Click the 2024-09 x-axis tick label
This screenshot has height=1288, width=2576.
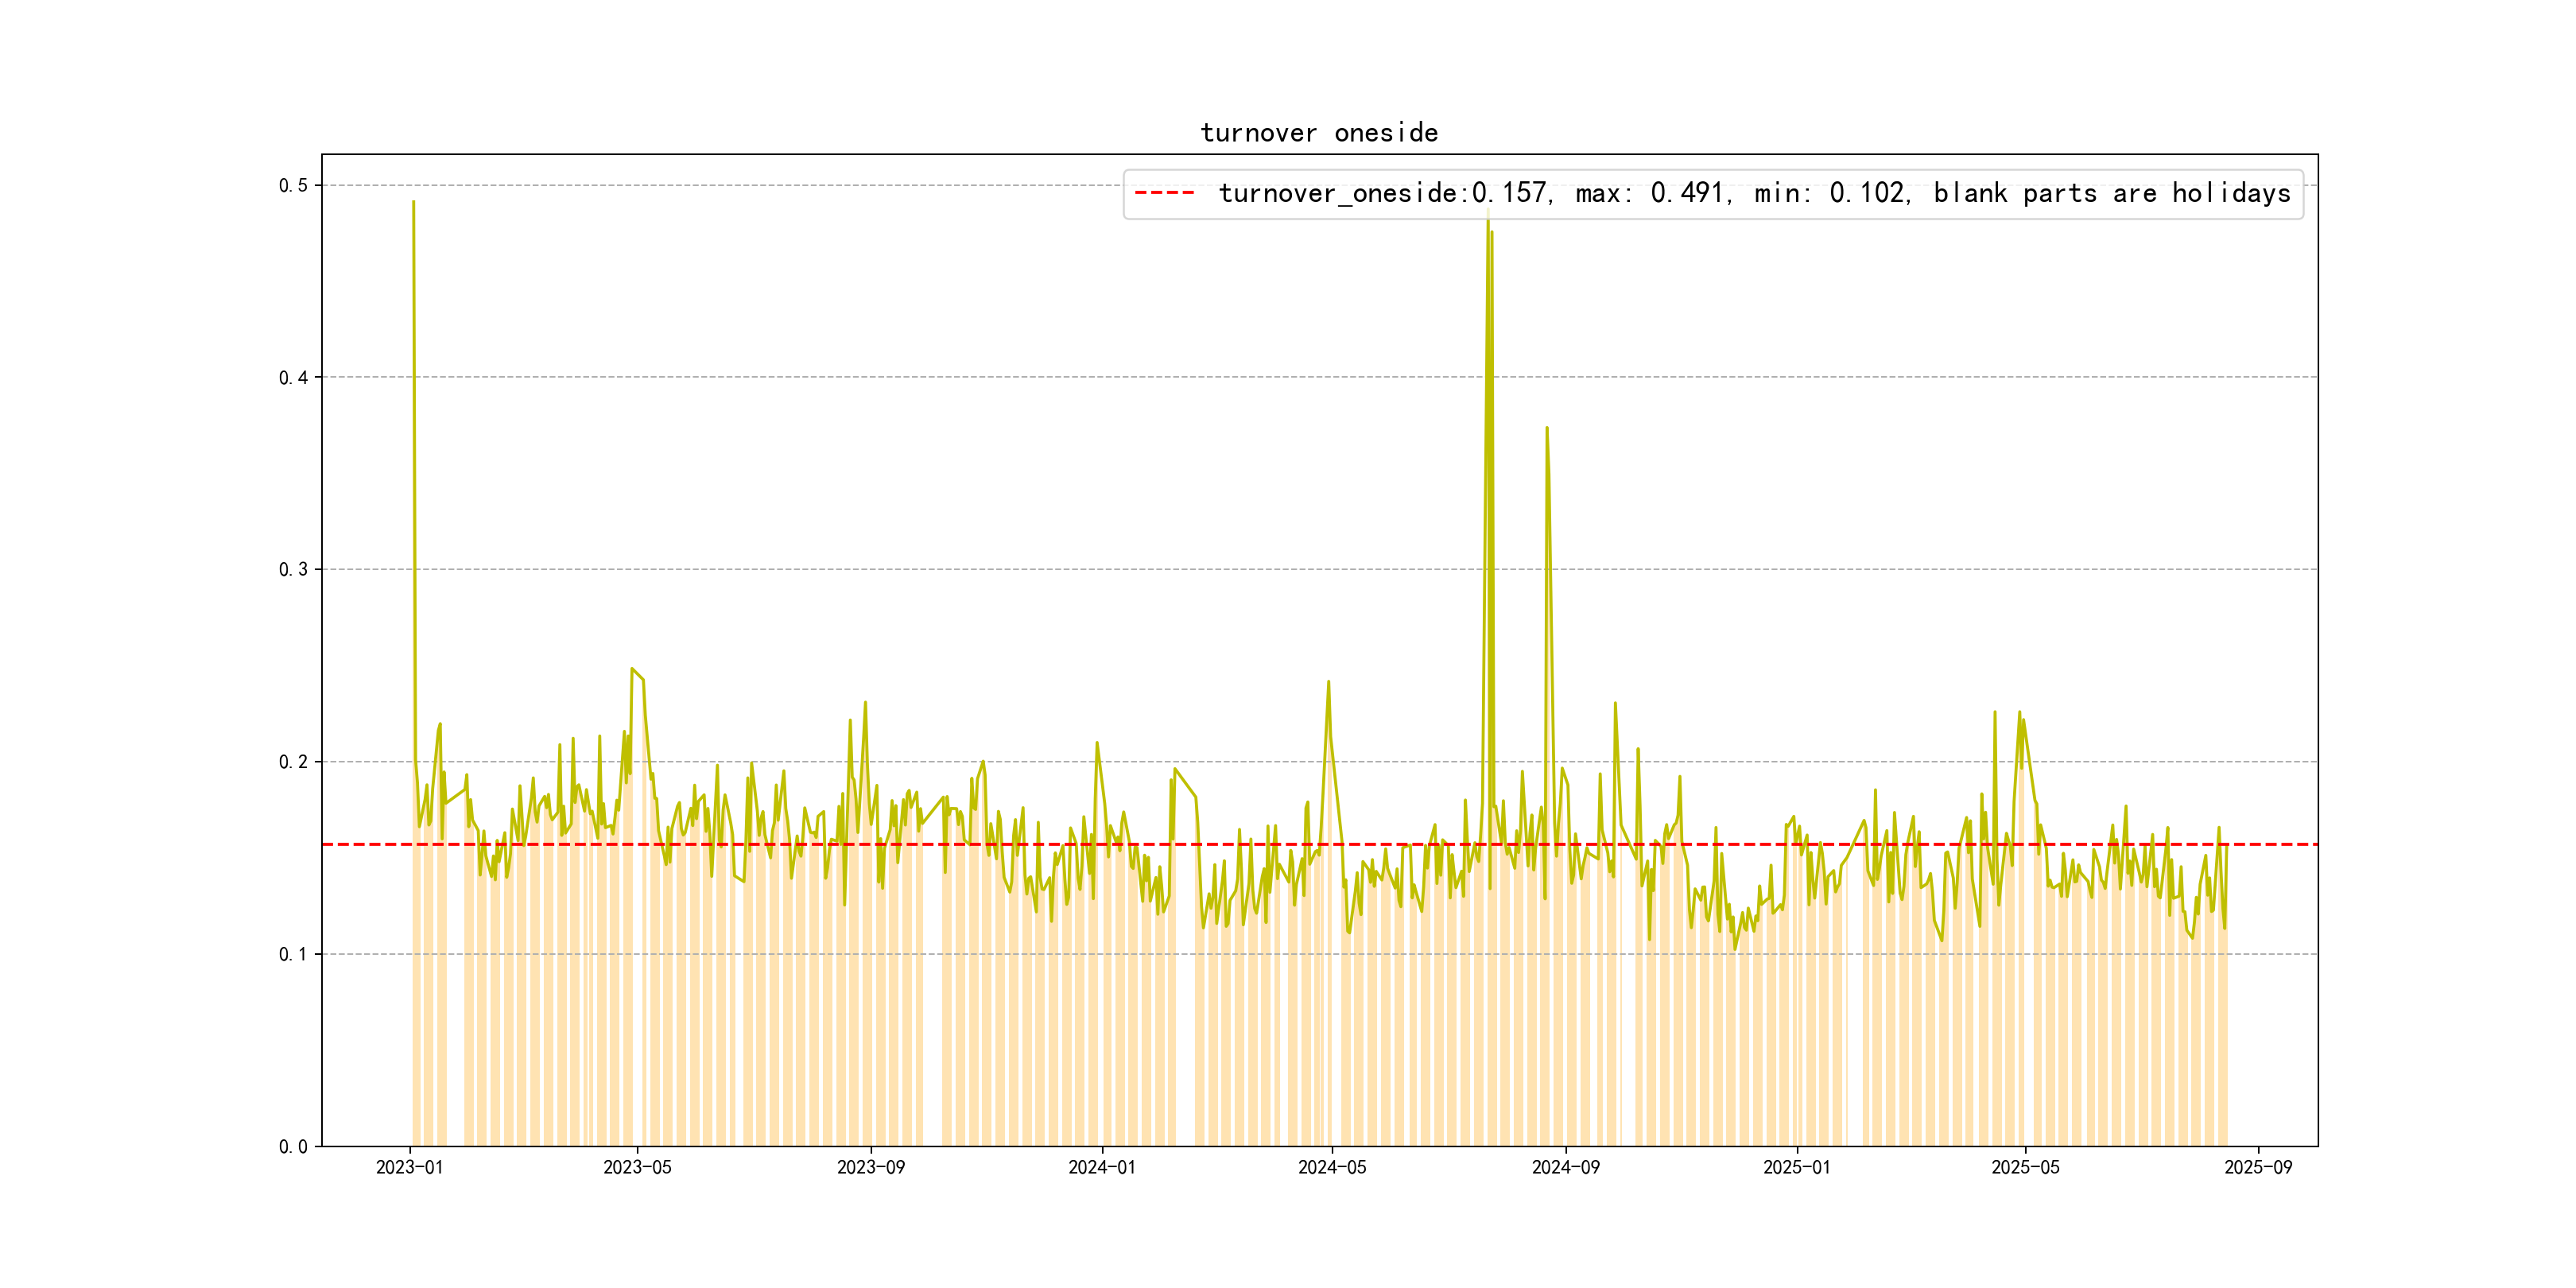[x=1565, y=1167]
